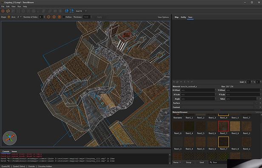Click the console scrollbar up arrow
The height and width of the screenshot is (168, 262).
click(x=169, y=155)
